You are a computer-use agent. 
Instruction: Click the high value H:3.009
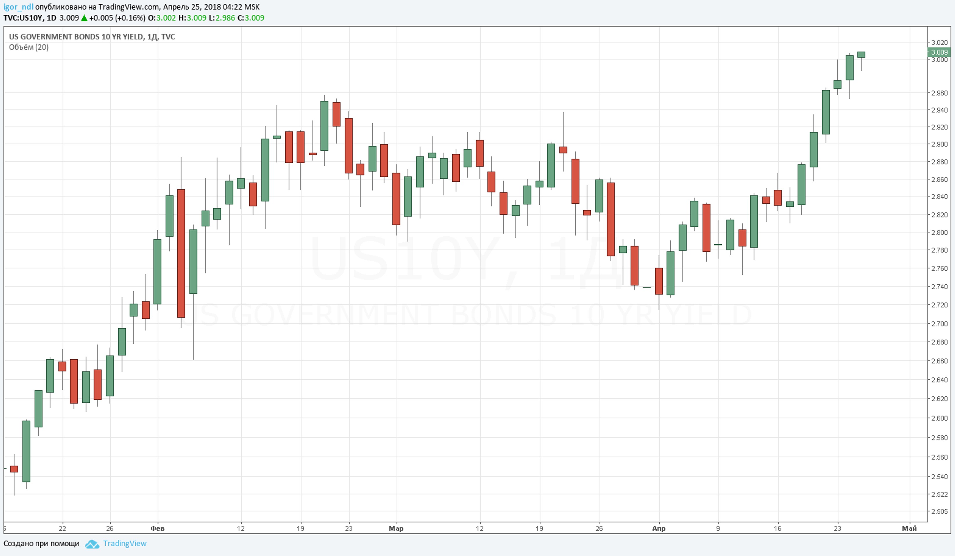(x=192, y=18)
